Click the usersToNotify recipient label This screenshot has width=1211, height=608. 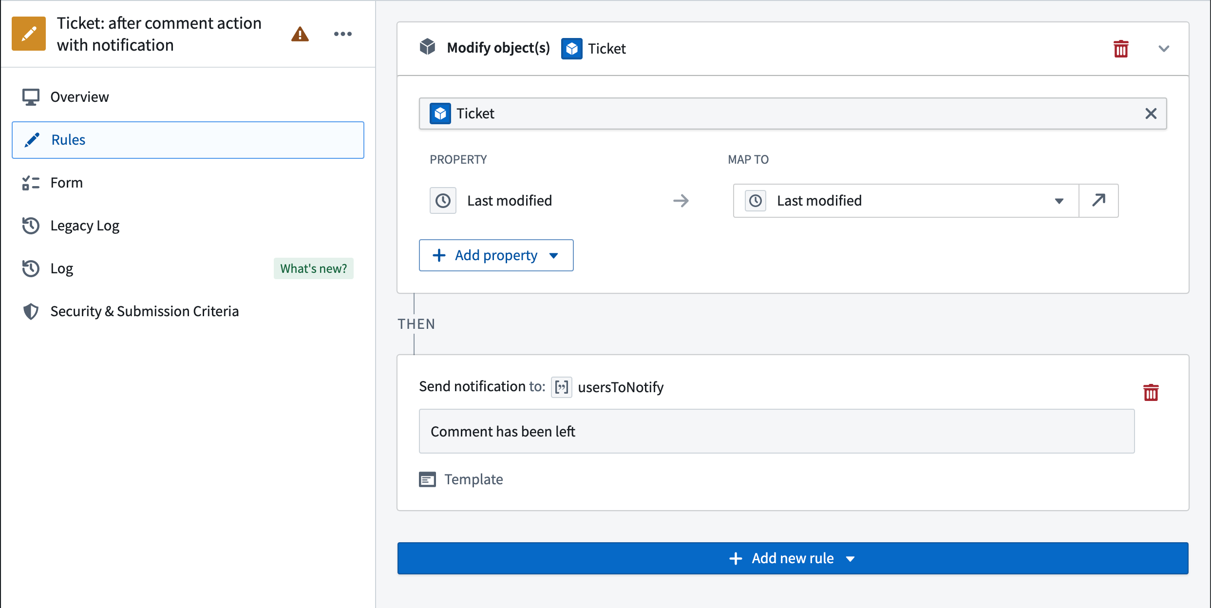point(621,387)
